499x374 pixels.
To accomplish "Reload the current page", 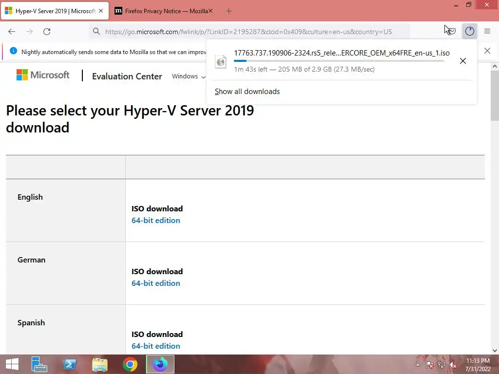I will 47,32.
